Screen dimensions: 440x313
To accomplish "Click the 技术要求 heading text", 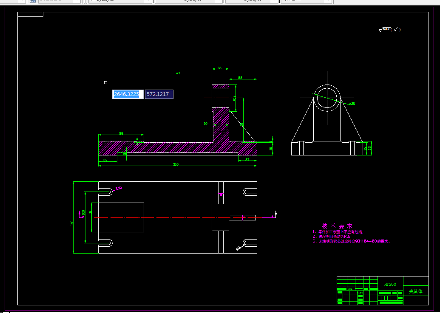I will 337,226.
